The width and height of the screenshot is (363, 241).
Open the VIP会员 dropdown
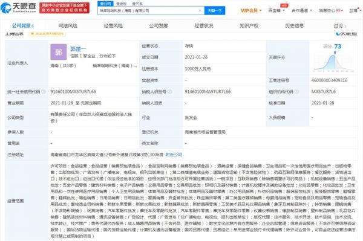pyautogui.click(x=251, y=11)
